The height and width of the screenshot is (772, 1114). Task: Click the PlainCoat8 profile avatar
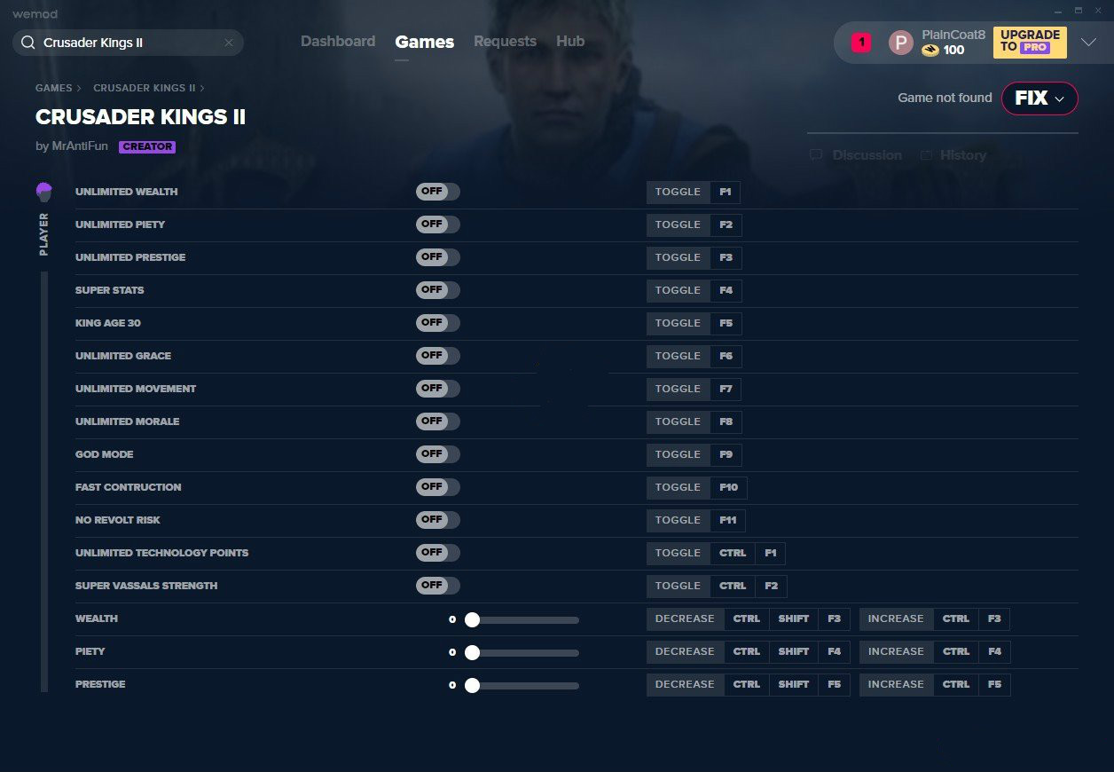(900, 43)
